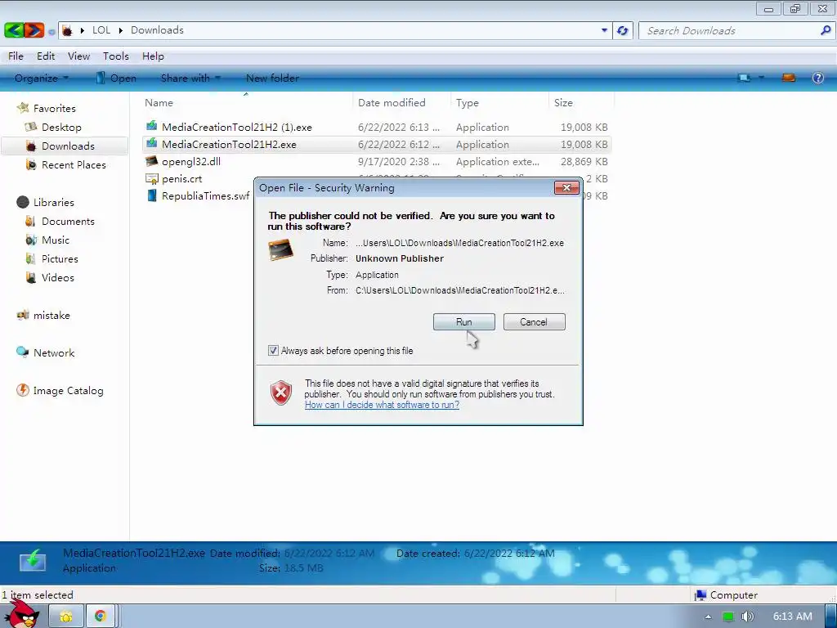Open Desktop in Favorites

pyautogui.click(x=61, y=127)
